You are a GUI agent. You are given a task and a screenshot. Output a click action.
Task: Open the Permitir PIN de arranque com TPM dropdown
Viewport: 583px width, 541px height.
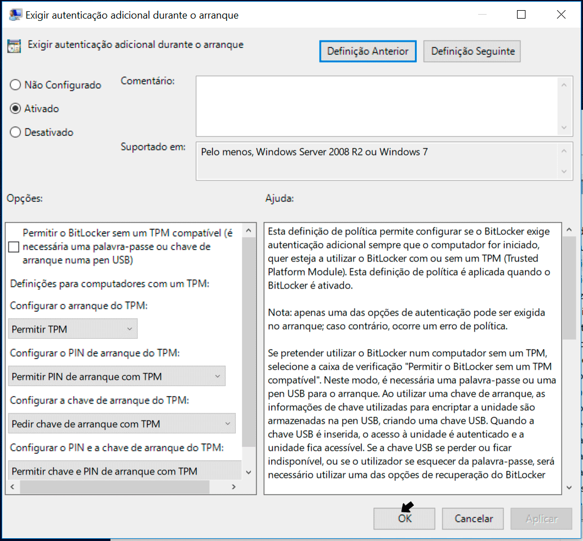coord(117,376)
